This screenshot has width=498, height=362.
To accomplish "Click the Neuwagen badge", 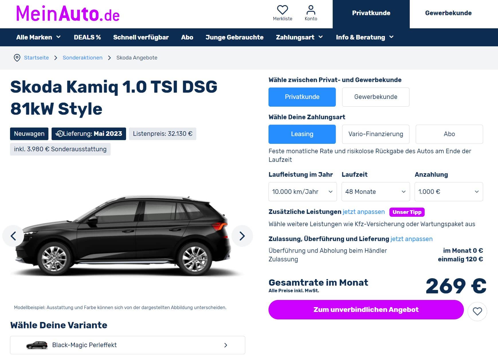I will point(29,134).
